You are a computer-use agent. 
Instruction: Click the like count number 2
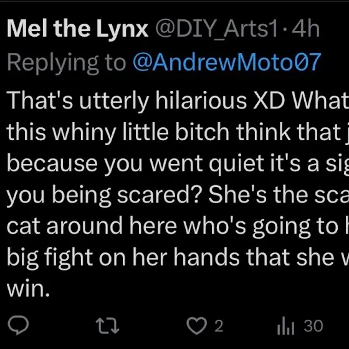219,326
